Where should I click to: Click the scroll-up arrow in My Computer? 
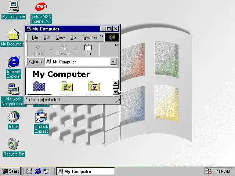[115, 83]
